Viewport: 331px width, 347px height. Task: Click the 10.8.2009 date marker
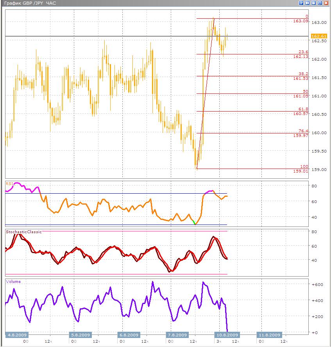(x=227, y=335)
